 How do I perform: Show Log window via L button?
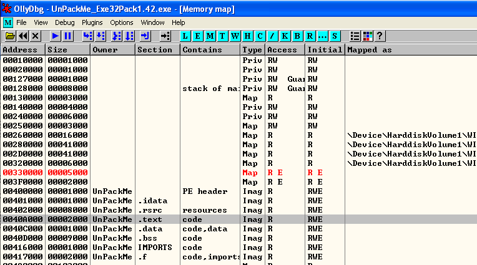point(185,36)
